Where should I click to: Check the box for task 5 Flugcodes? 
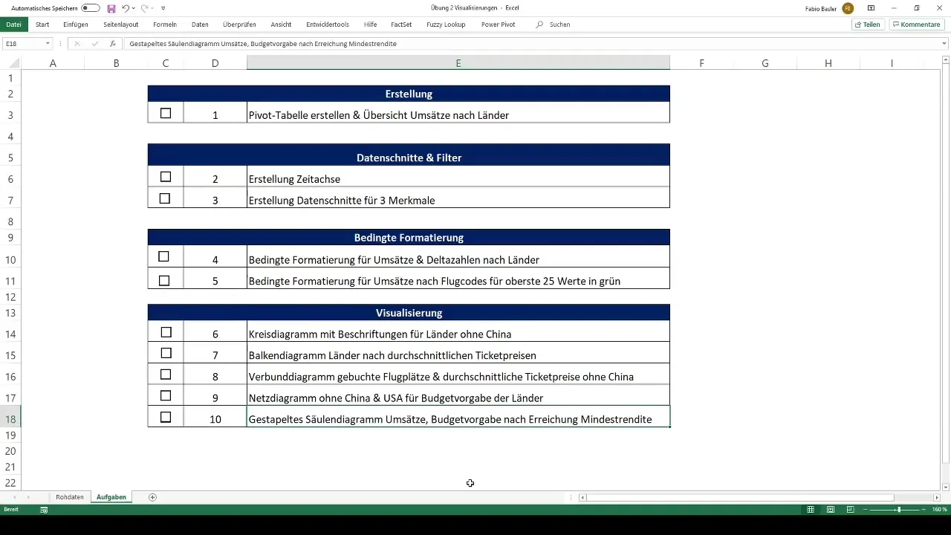pyautogui.click(x=164, y=280)
